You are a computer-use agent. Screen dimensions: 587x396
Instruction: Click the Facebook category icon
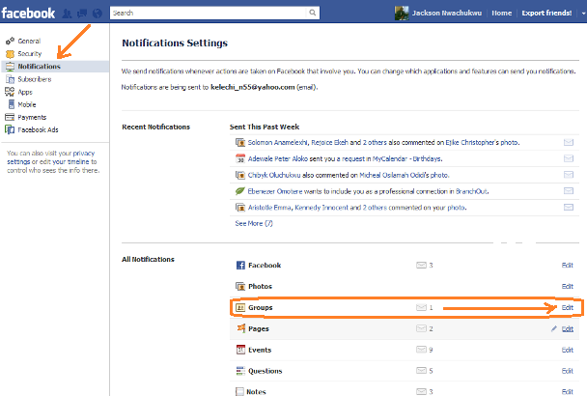tap(240, 266)
